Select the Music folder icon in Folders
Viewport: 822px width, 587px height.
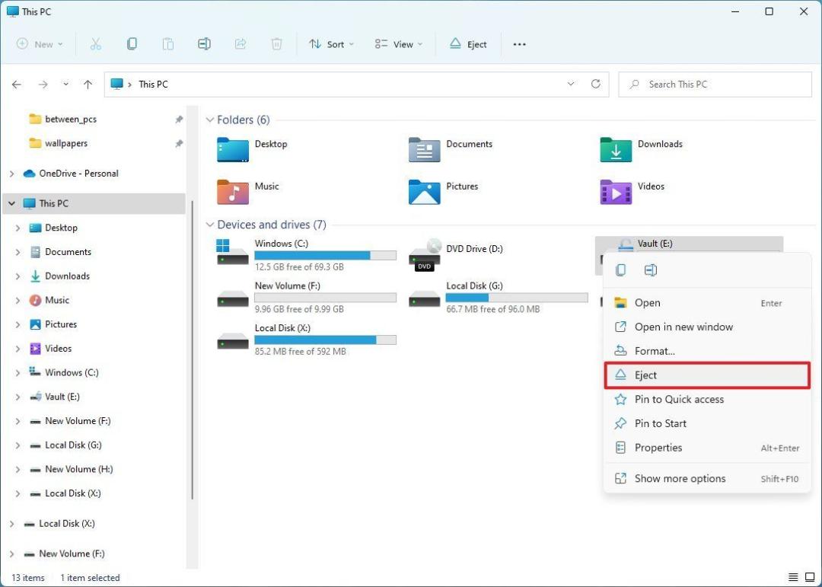(x=233, y=192)
